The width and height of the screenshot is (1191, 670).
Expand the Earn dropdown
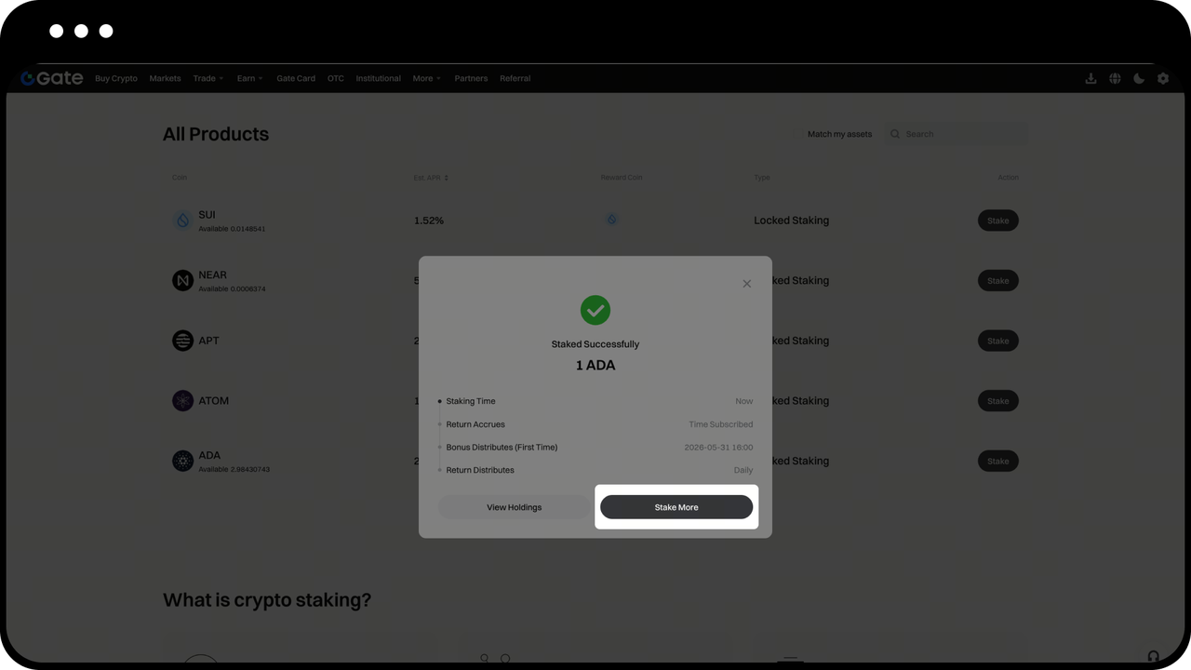click(249, 78)
